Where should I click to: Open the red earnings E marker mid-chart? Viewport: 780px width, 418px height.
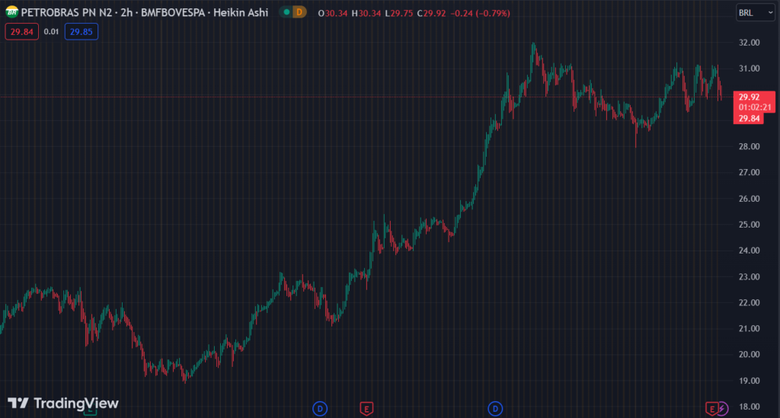(366, 409)
